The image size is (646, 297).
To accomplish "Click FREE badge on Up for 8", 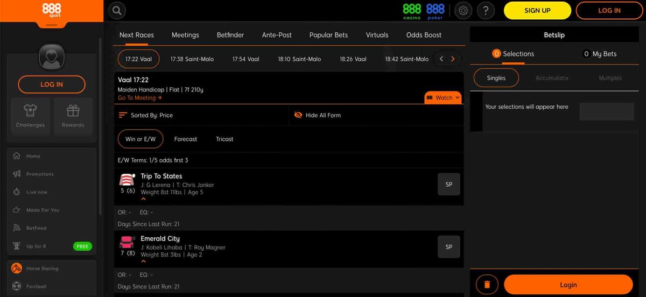I will tap(82, 246).
